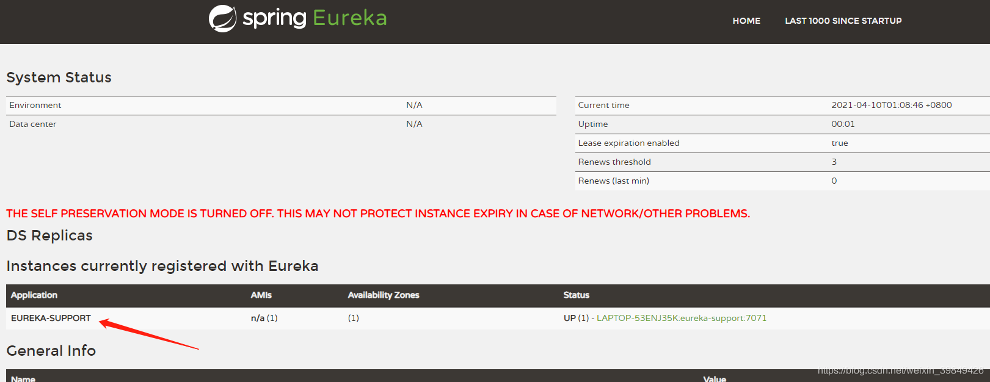The image size is (990, 382).
Task: Click the Lease expiration enabled label
Action: [628, 143]
